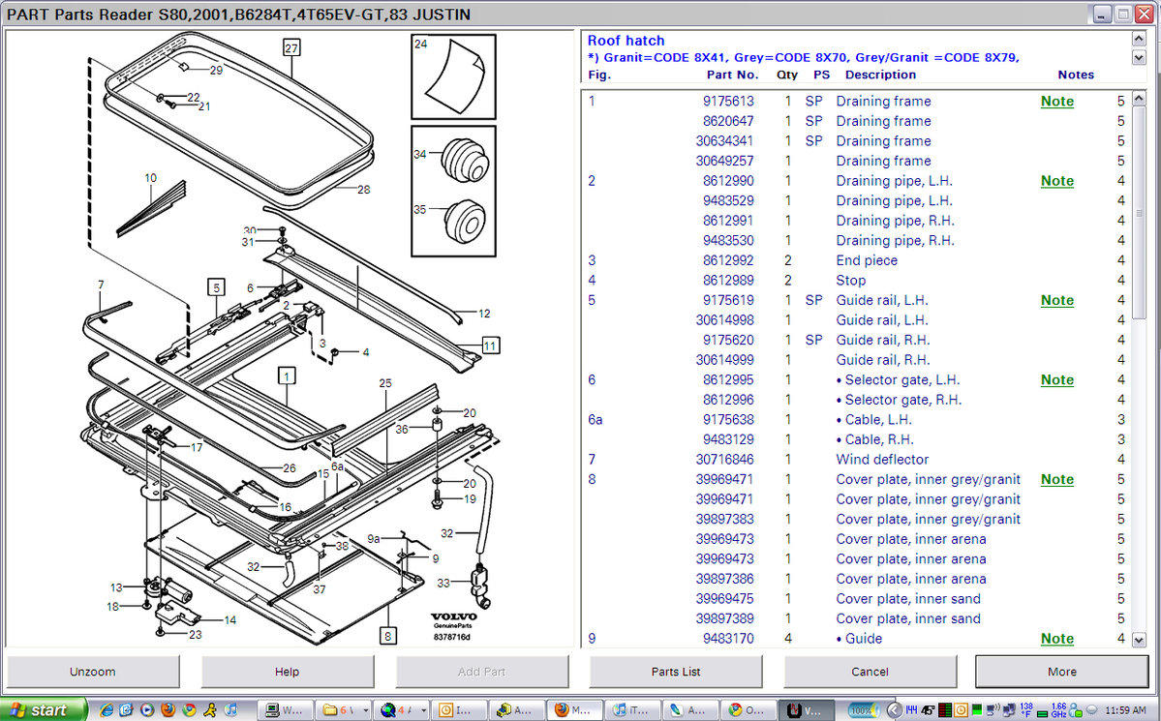Click the parts list vertical scrollbar
This screenshot has width=1161, height=721.
(1139, 368)
